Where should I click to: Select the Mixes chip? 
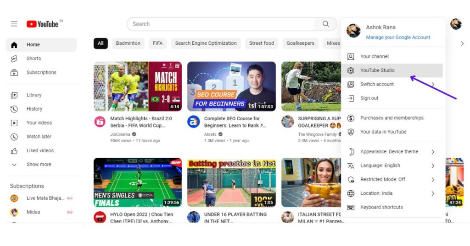click(333, 43)
